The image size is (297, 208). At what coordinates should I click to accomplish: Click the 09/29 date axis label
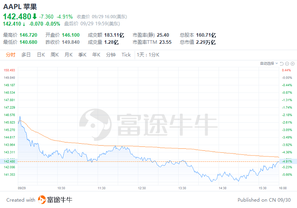tap(22, 188)
